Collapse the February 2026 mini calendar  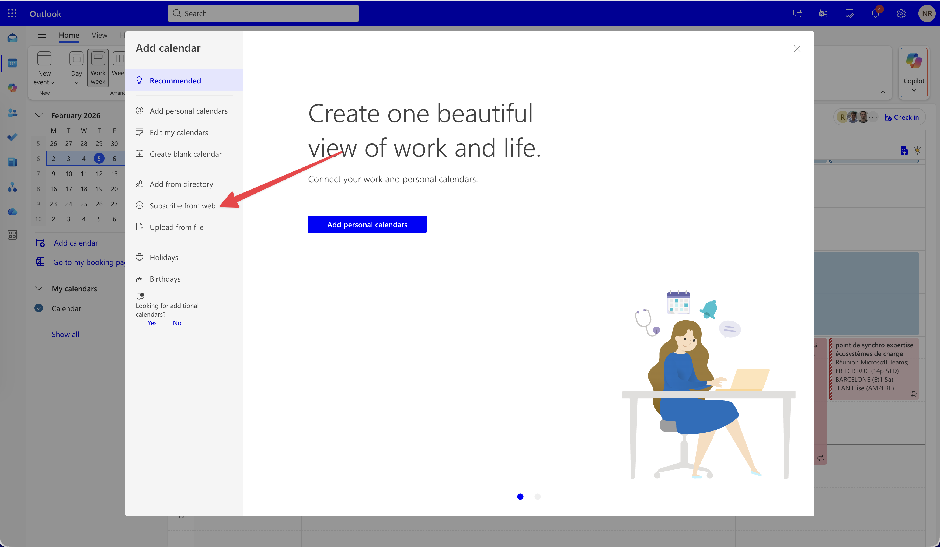click(x=39, y=115)
